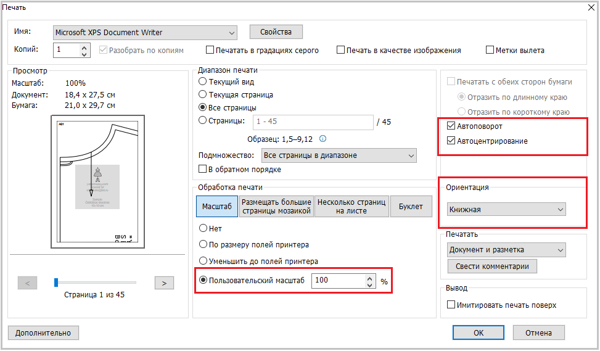Select Несколько страниц на листе tab

[351, 207]
